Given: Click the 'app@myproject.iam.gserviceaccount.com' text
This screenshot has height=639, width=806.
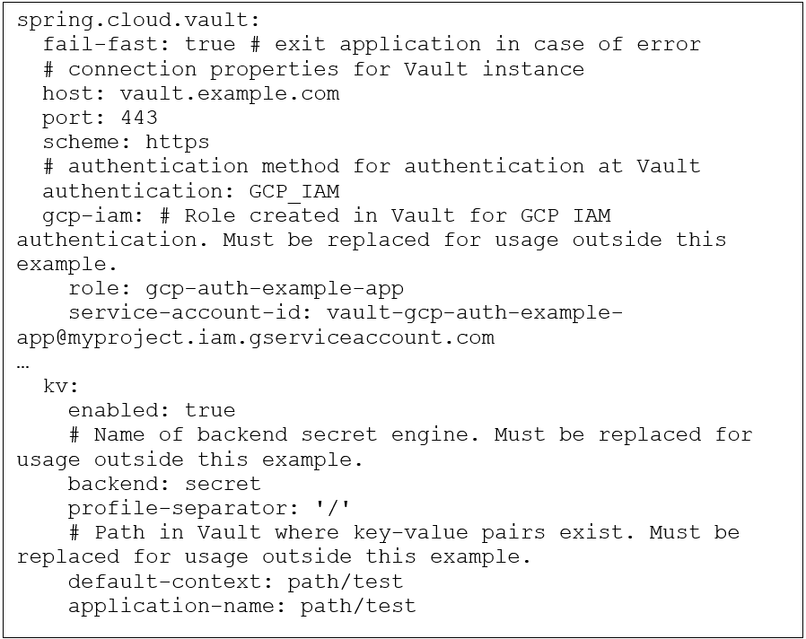Looking at the screenshot, I should pyautogui.click(x=255, y=337).
